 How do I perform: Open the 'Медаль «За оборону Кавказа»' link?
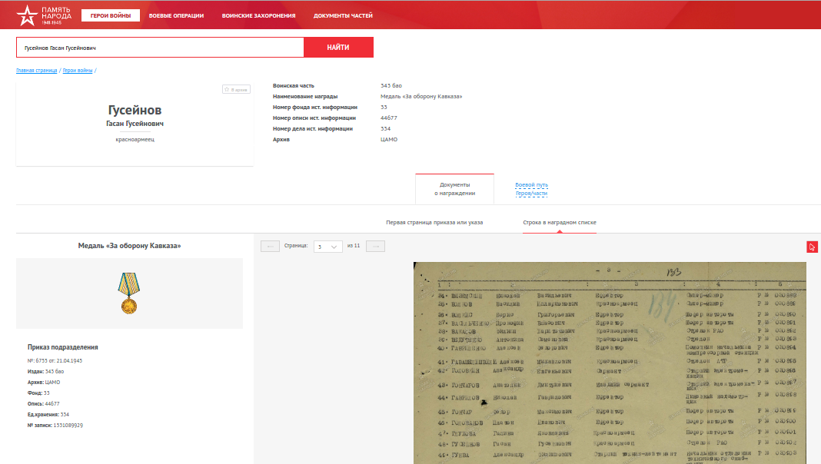tap(421, 97)
